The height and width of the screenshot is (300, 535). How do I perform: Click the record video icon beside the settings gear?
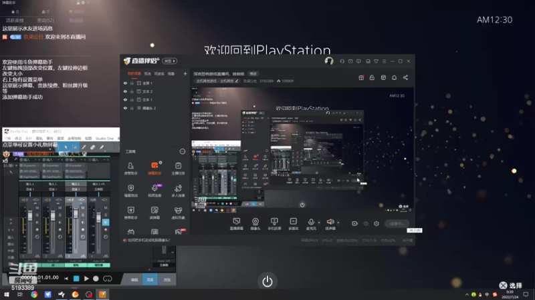[x=355, y=223]
